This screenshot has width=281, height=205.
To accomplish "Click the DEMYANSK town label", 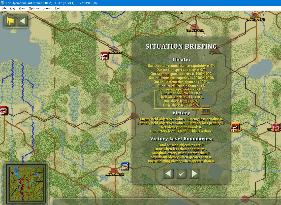I will tap(115, 174).
